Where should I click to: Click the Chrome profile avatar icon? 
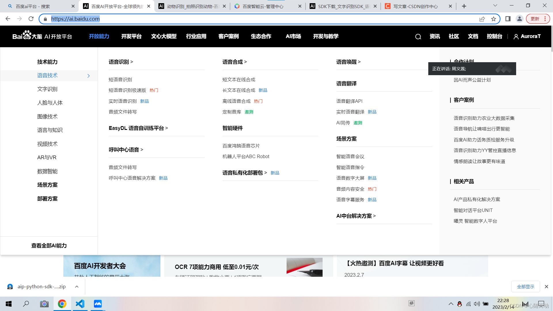tap(519, 19)
